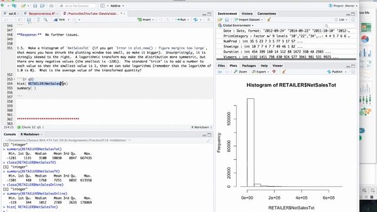Image resolution: width=377 pixels, height=212 pixels.
Task: Click the line 354 hist code text
Action: pyautogui.click(x=42, y=84)
